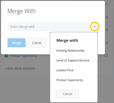Viewport: 114px width, 103px height.
Task: Click the 39 count nearest the dropdown arrow
Action: pyautogui.click(x=107, y=30)
